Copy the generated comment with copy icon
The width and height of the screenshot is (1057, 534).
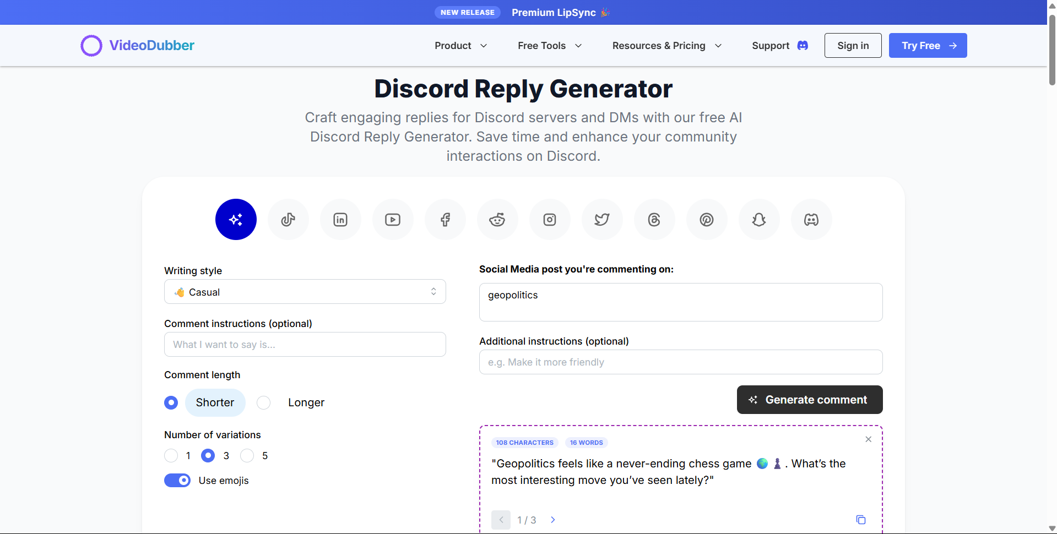click(x=861, y=520)
